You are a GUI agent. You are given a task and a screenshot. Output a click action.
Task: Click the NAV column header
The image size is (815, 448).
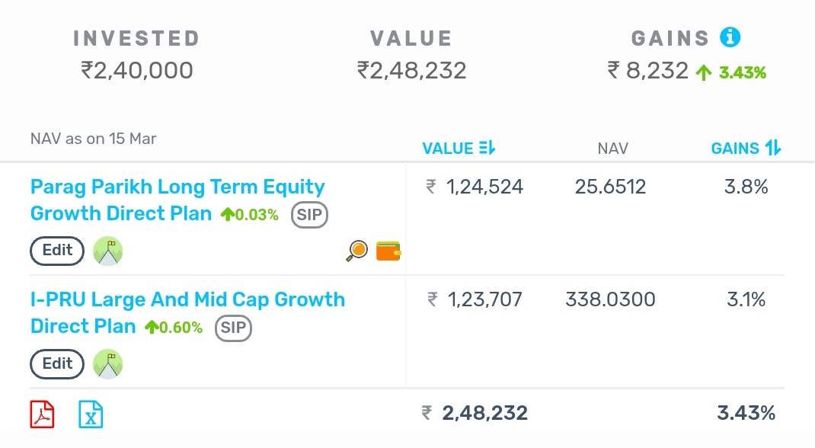point(613,149)
